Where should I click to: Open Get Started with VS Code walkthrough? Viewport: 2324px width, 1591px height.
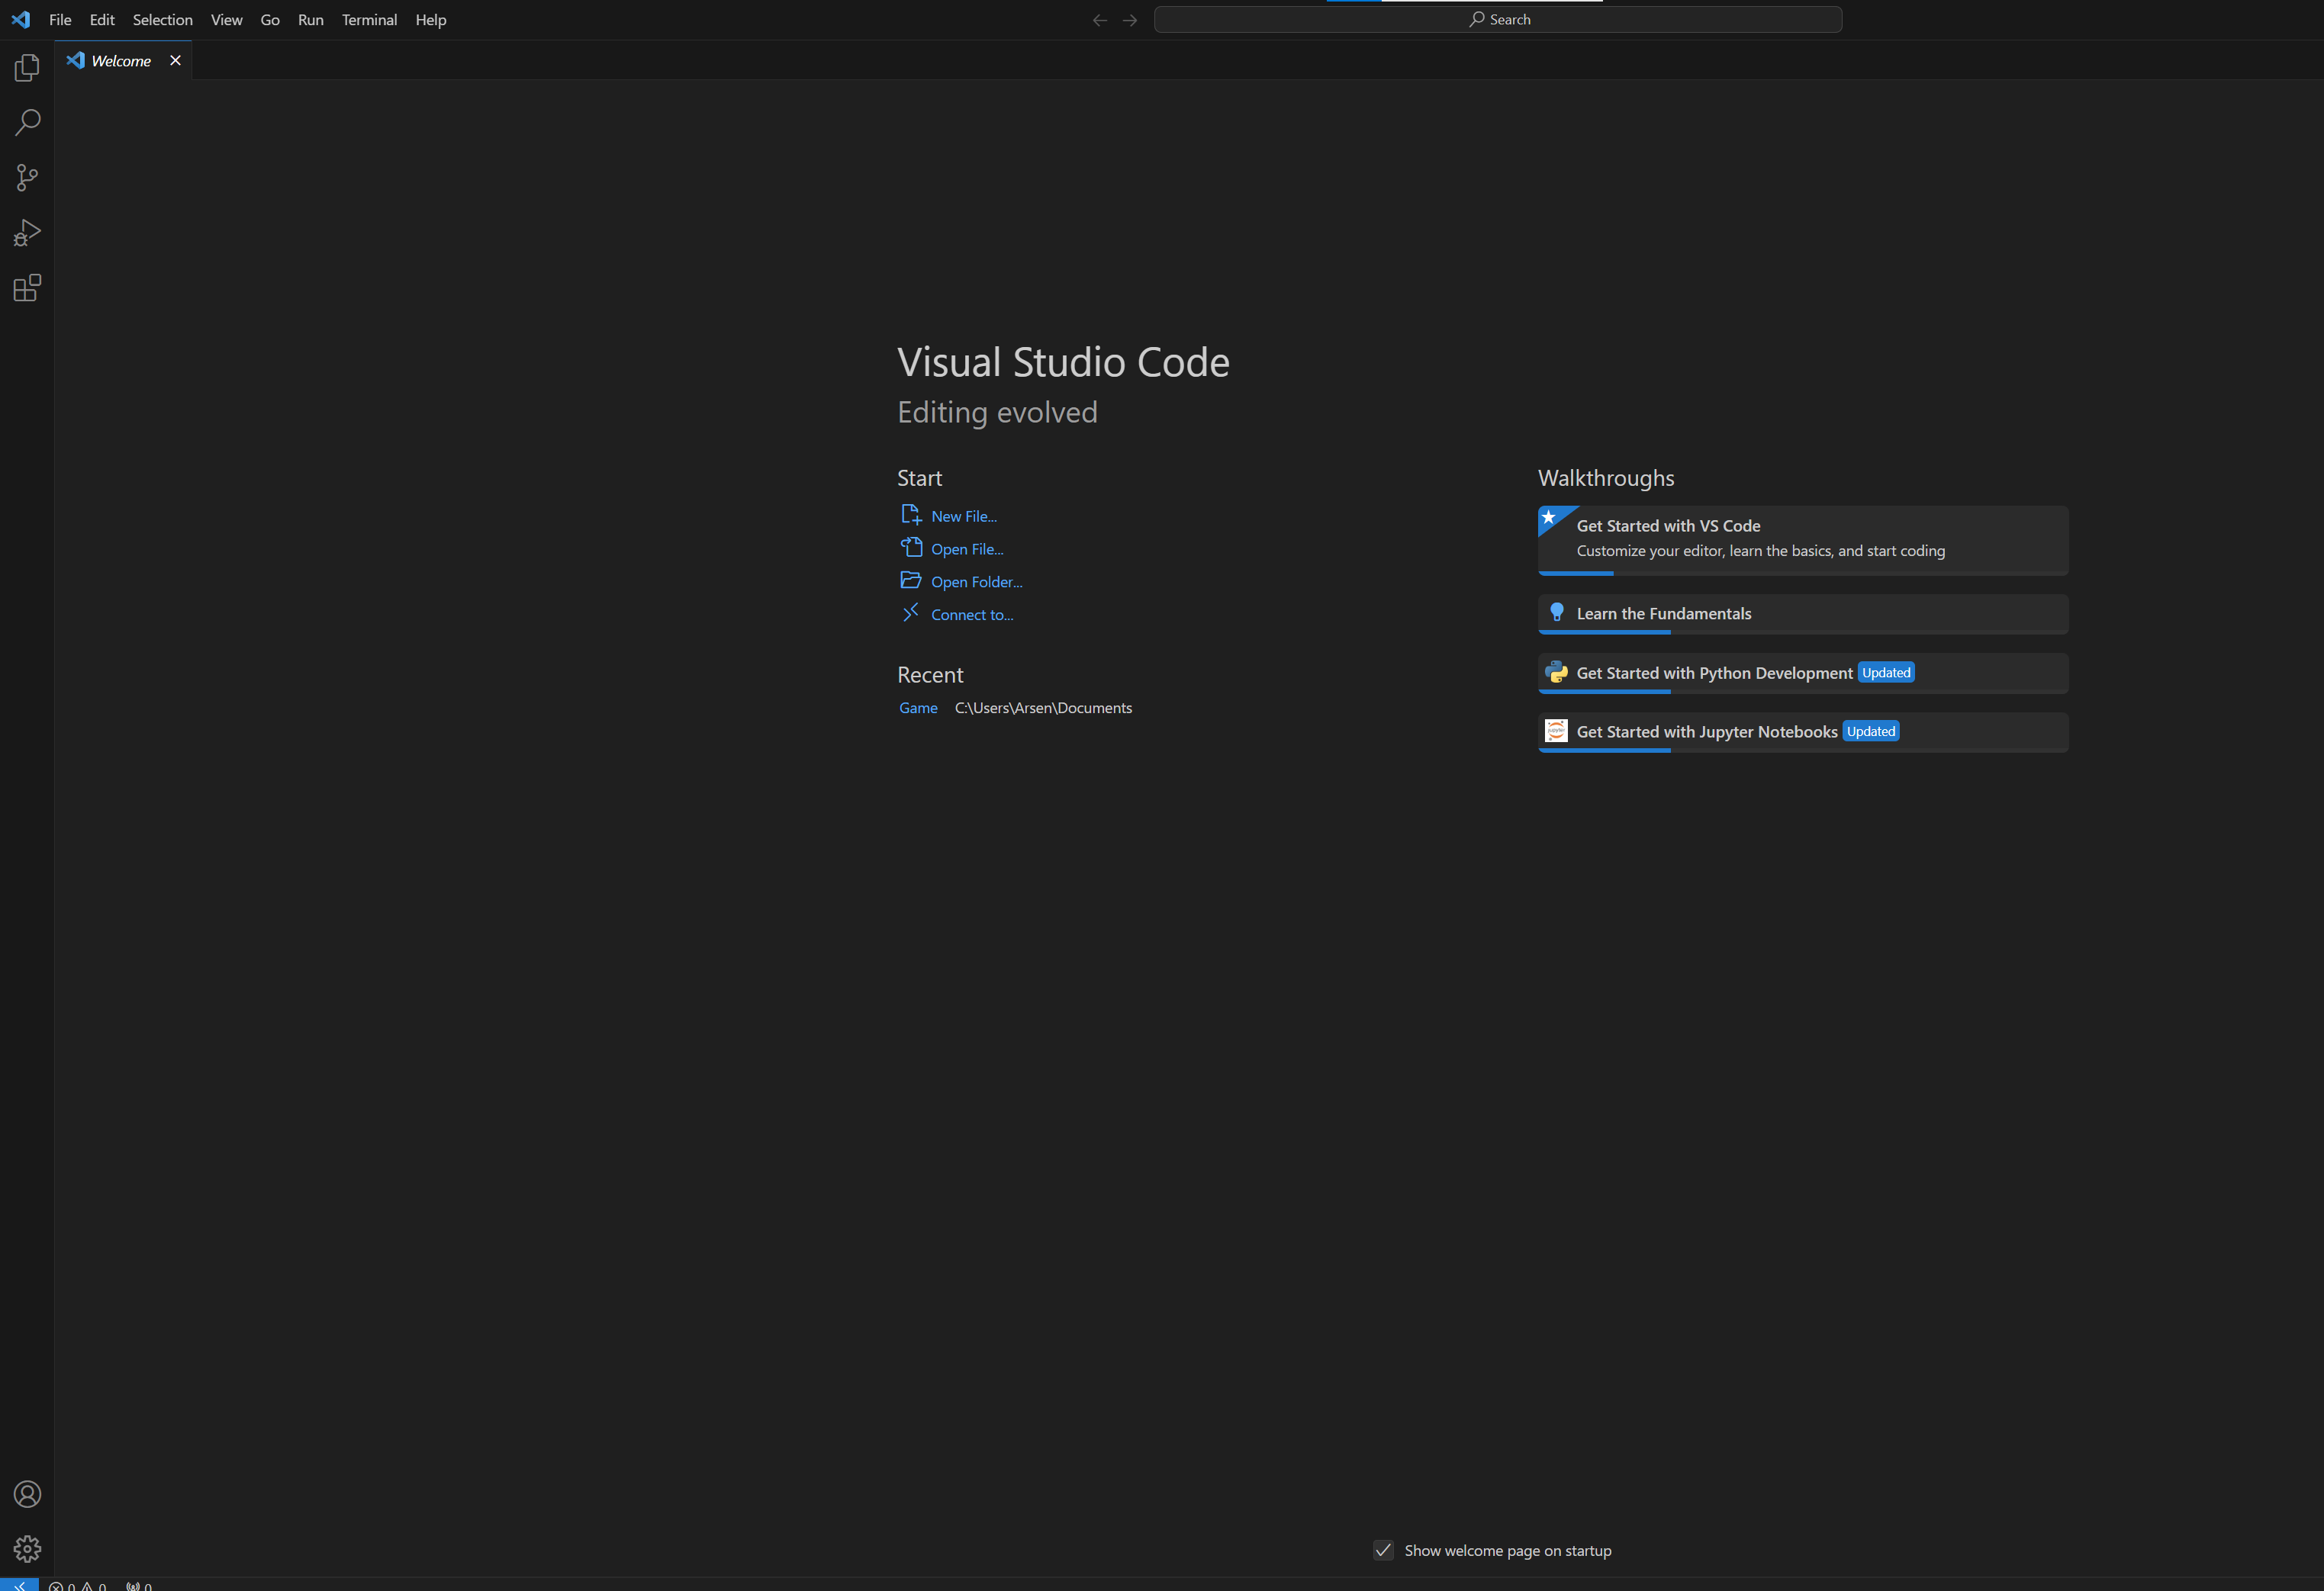click(1803, 540)
